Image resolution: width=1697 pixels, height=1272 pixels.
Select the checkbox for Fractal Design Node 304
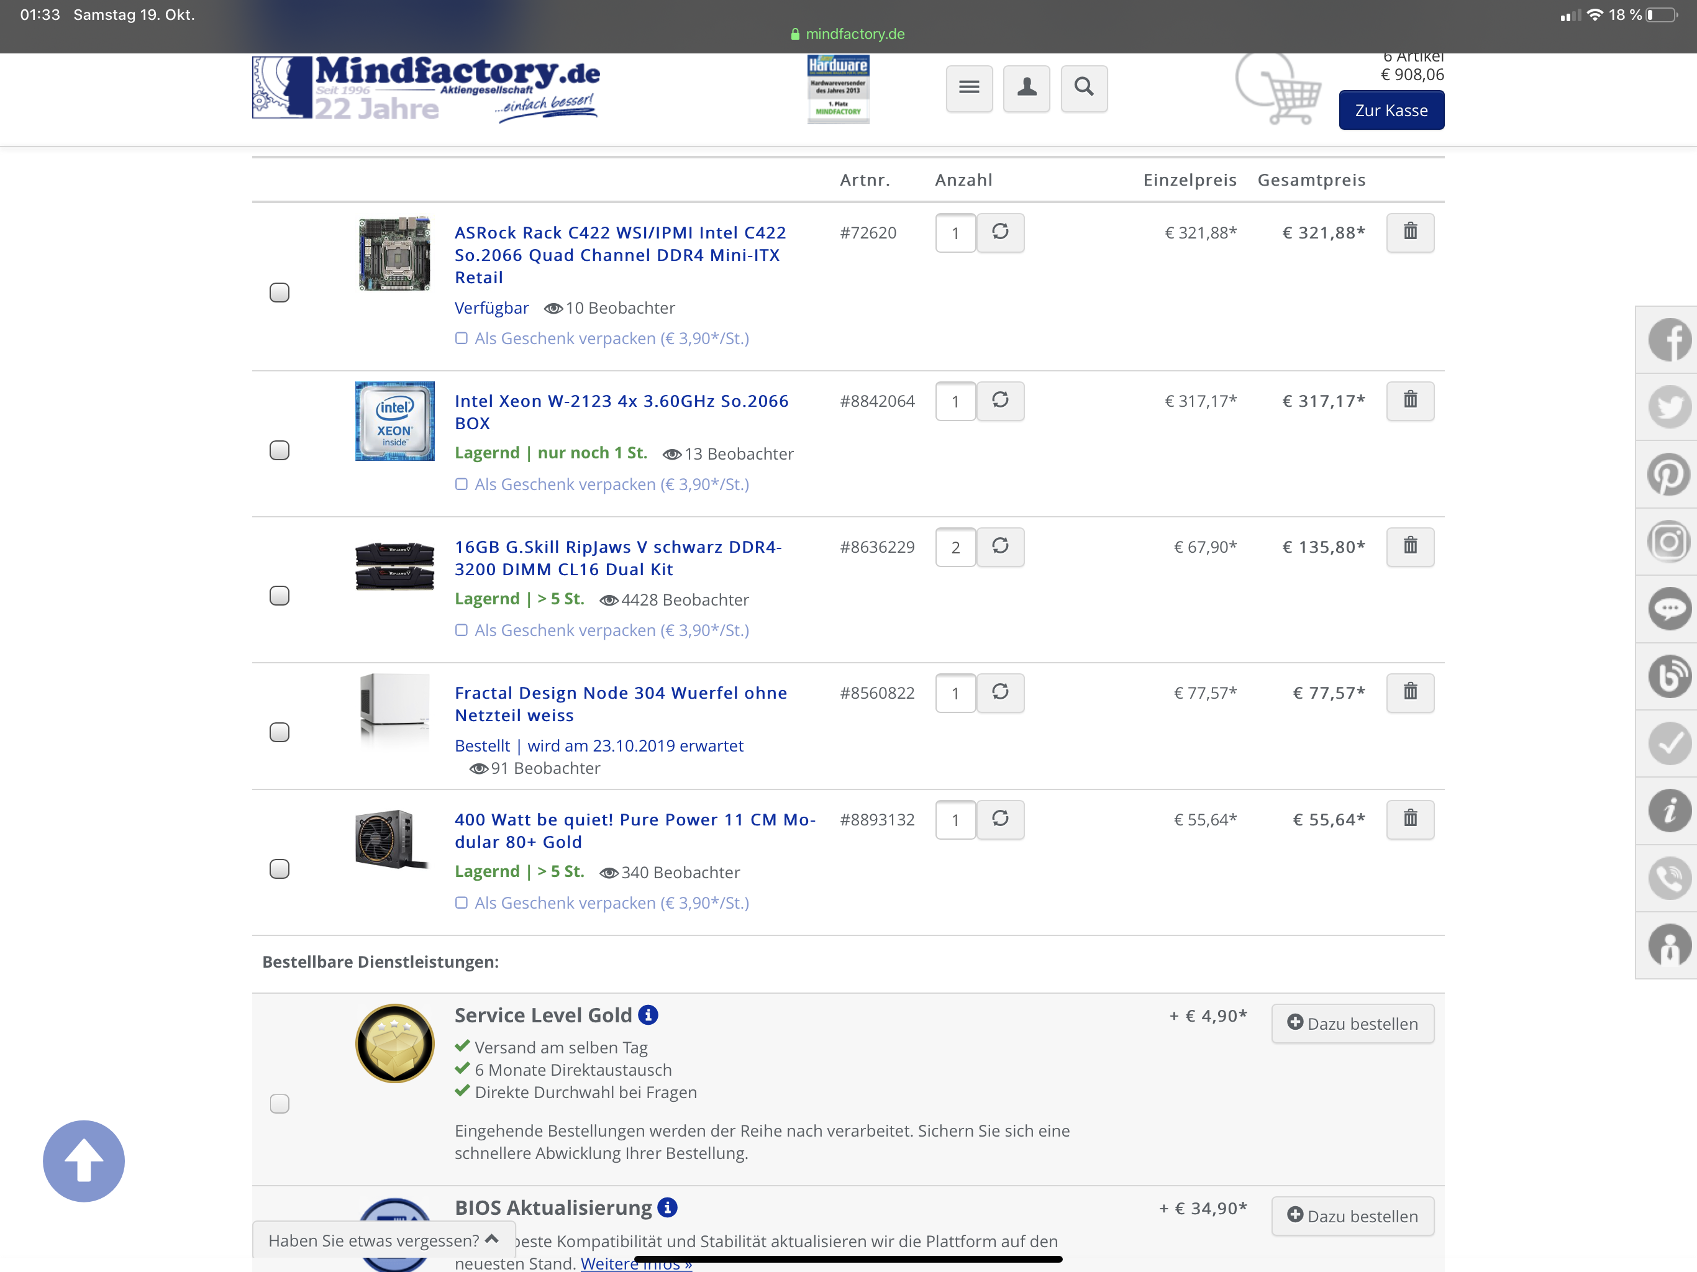click(280, 732)
